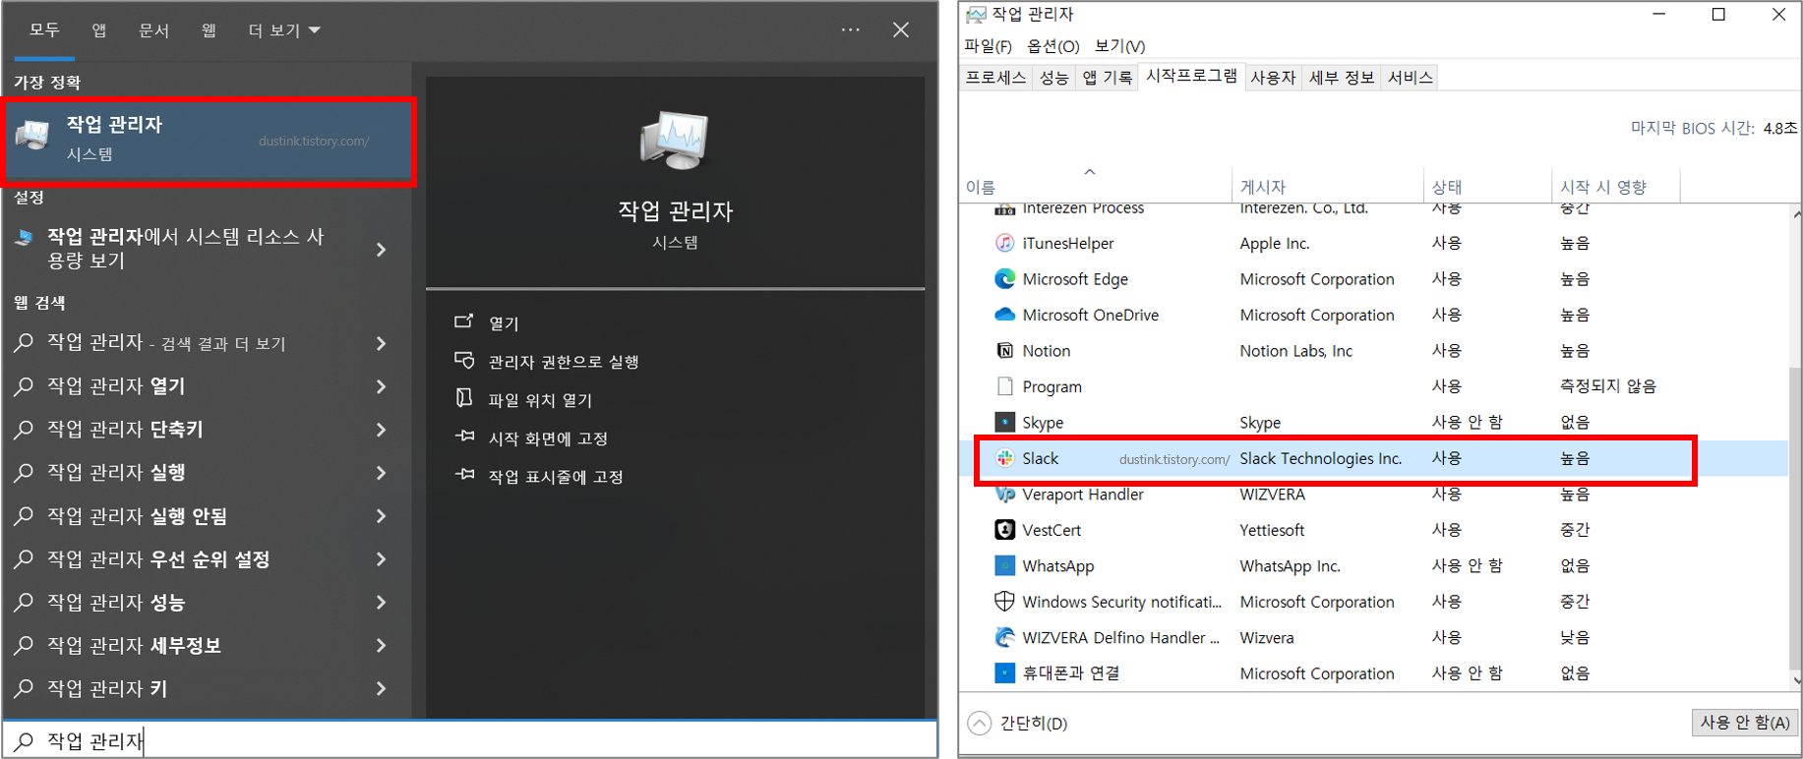Select the Notion Labs, Inc publisher cell
Screen dimensions: 1803x759
pyautogui.click(x=1295, y=351)
